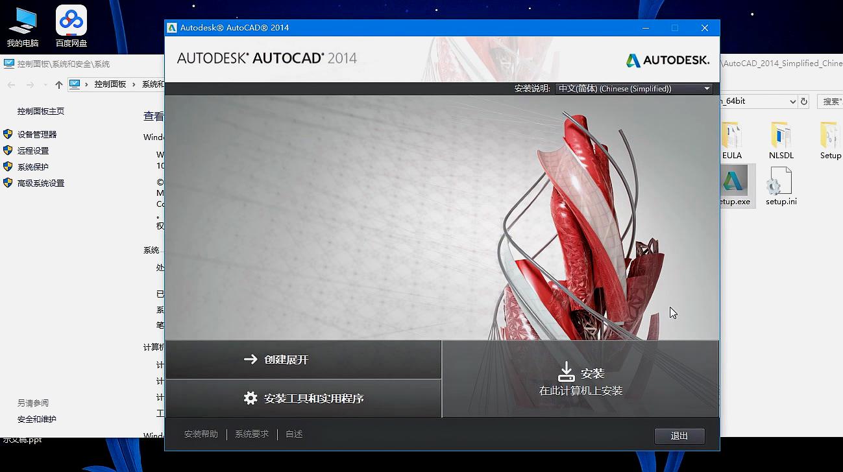Click the up arrow in Control Panel navigation
Screen dimensions: 843x472
click(59, 84)
